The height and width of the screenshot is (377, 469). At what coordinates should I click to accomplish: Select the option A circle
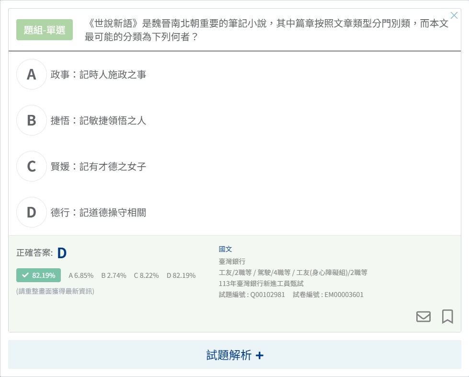tap(32, 74)
